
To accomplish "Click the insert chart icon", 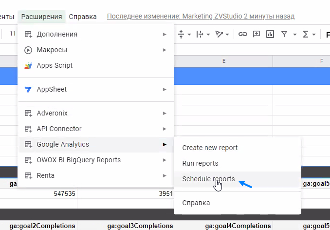I will click(270, 34).
